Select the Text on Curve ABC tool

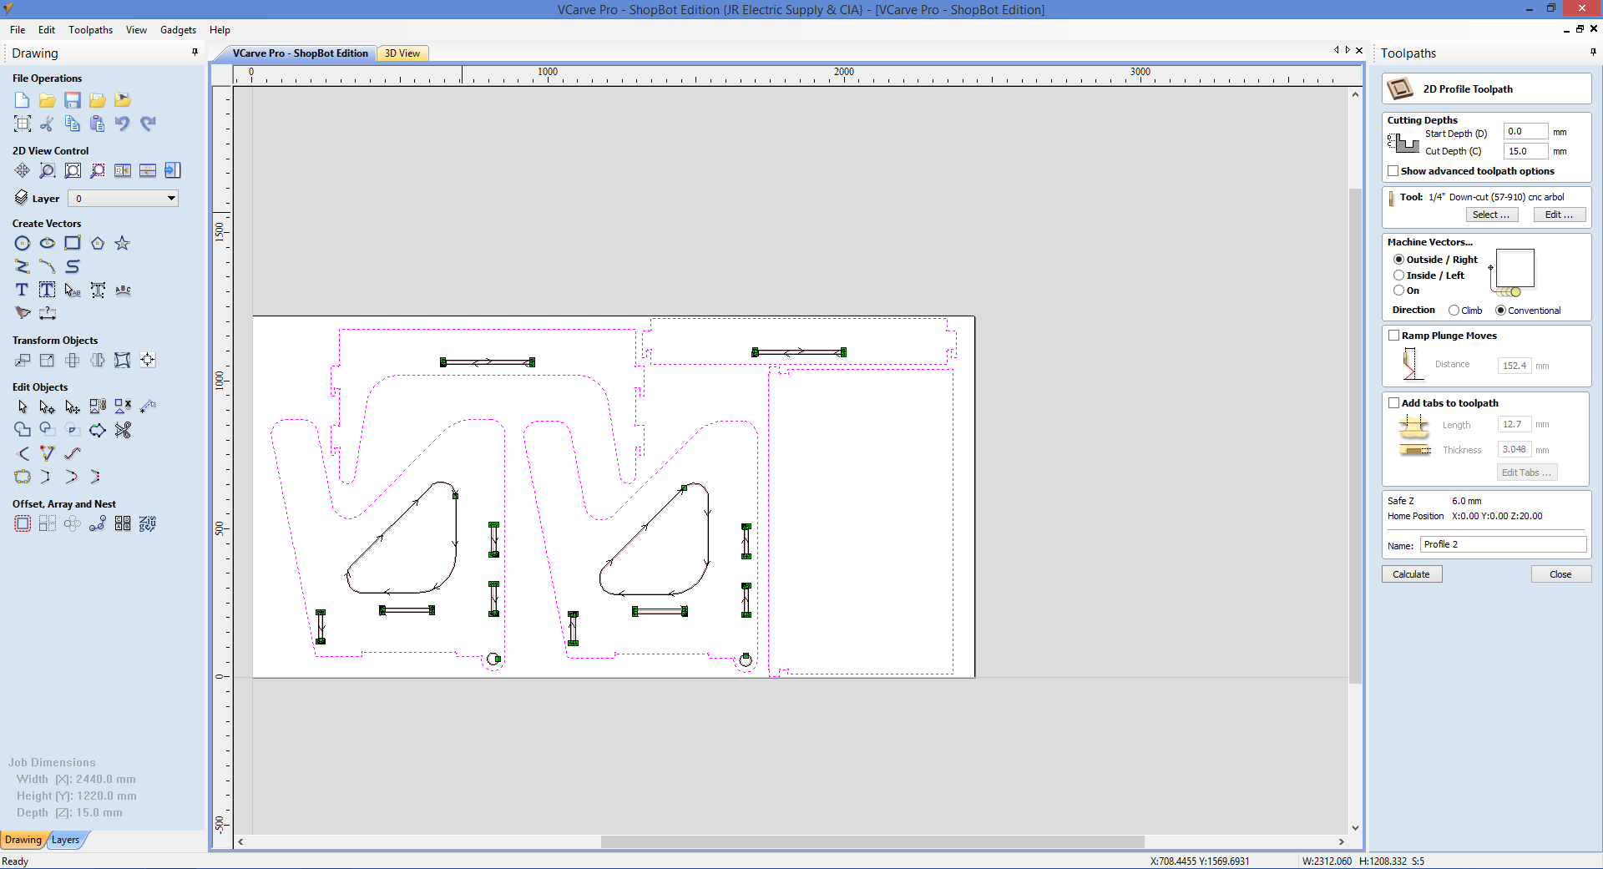click(x=123, y=290)
